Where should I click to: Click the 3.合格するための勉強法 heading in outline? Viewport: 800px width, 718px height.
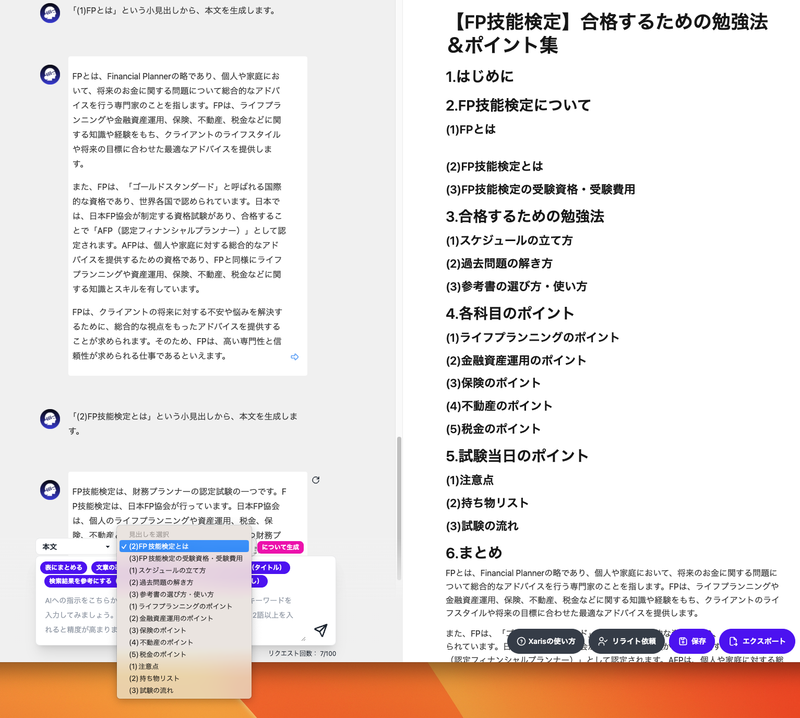point(525,217)
